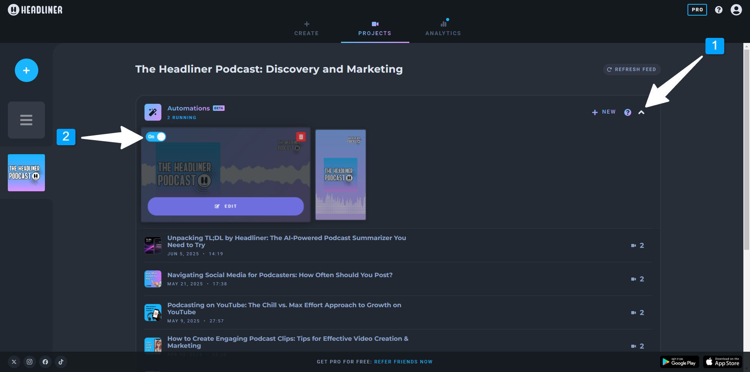Open the hamburger menu tile in sidebar
The image size is (750, 372).
point(26,120)
